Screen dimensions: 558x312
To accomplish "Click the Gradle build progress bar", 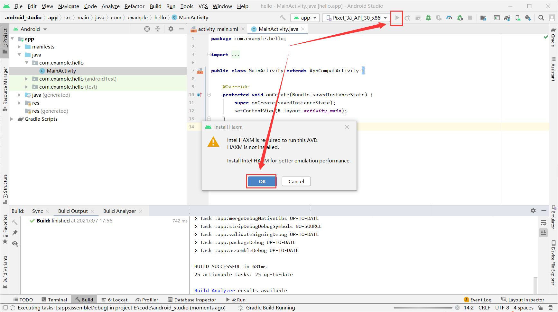I will [x=423, y=308].
